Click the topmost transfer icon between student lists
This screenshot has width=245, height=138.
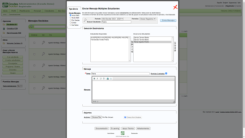click(x=132, y=42)
